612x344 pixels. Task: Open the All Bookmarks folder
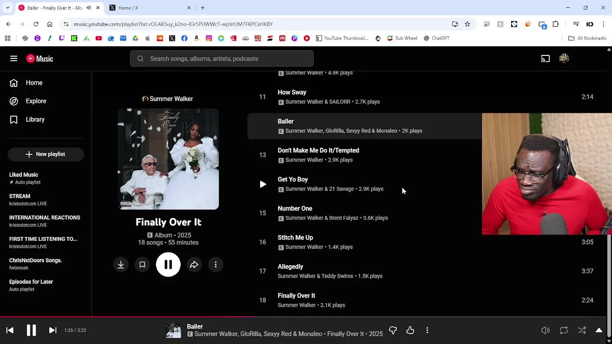tap(588, 38)
